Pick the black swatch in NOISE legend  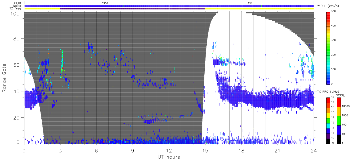click(x=339, y=139)
